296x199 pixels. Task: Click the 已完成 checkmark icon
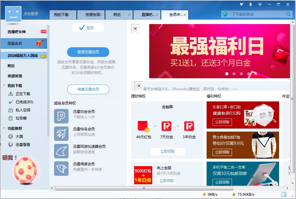coord(11,102)
